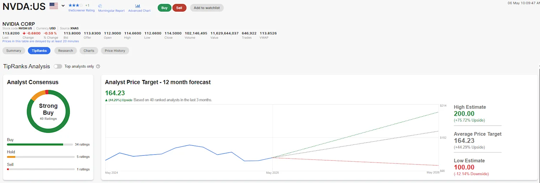Open the market selector dropdown arrow
540x183 pixels.
click(63, 6)
